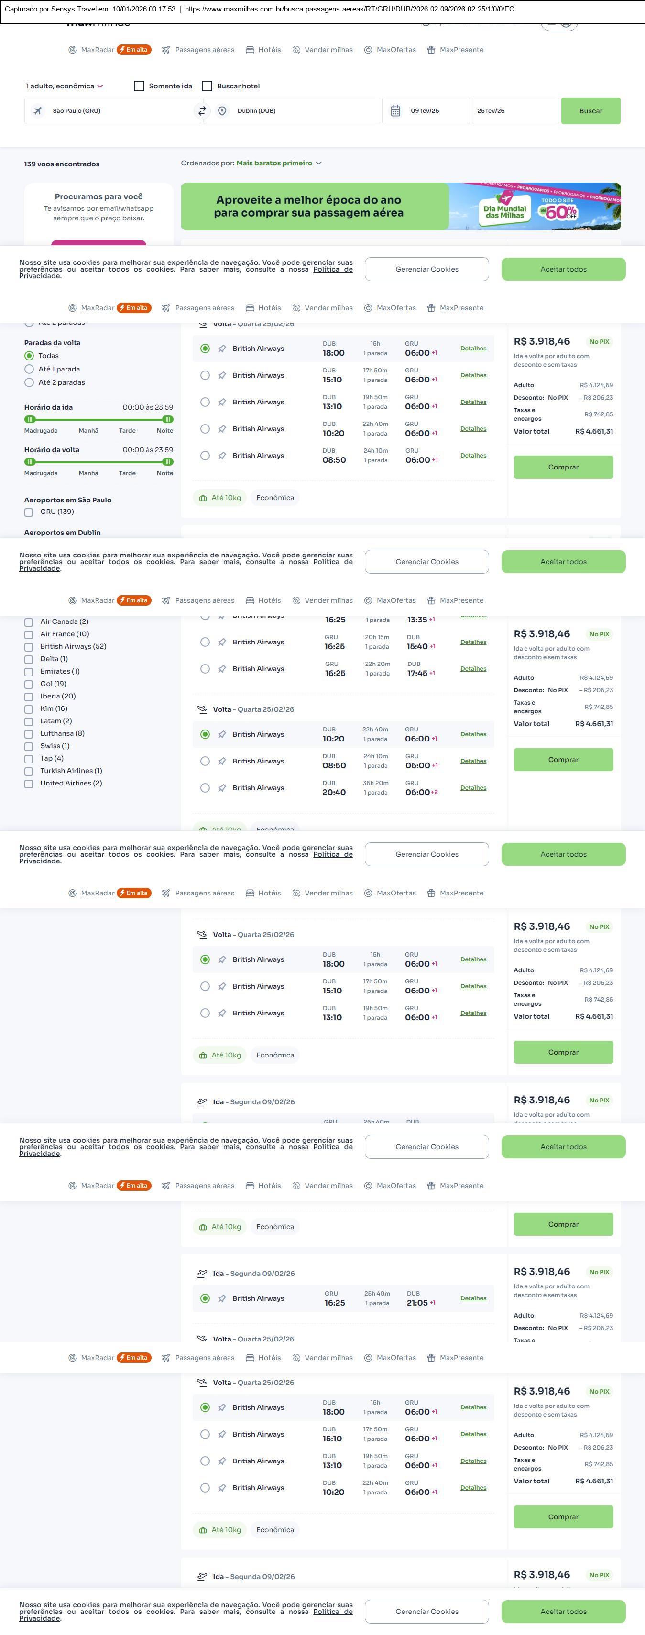Screen dimensions: 645x1635
Task: Enable the Buscar hotel checkbox
Action: 207,87
